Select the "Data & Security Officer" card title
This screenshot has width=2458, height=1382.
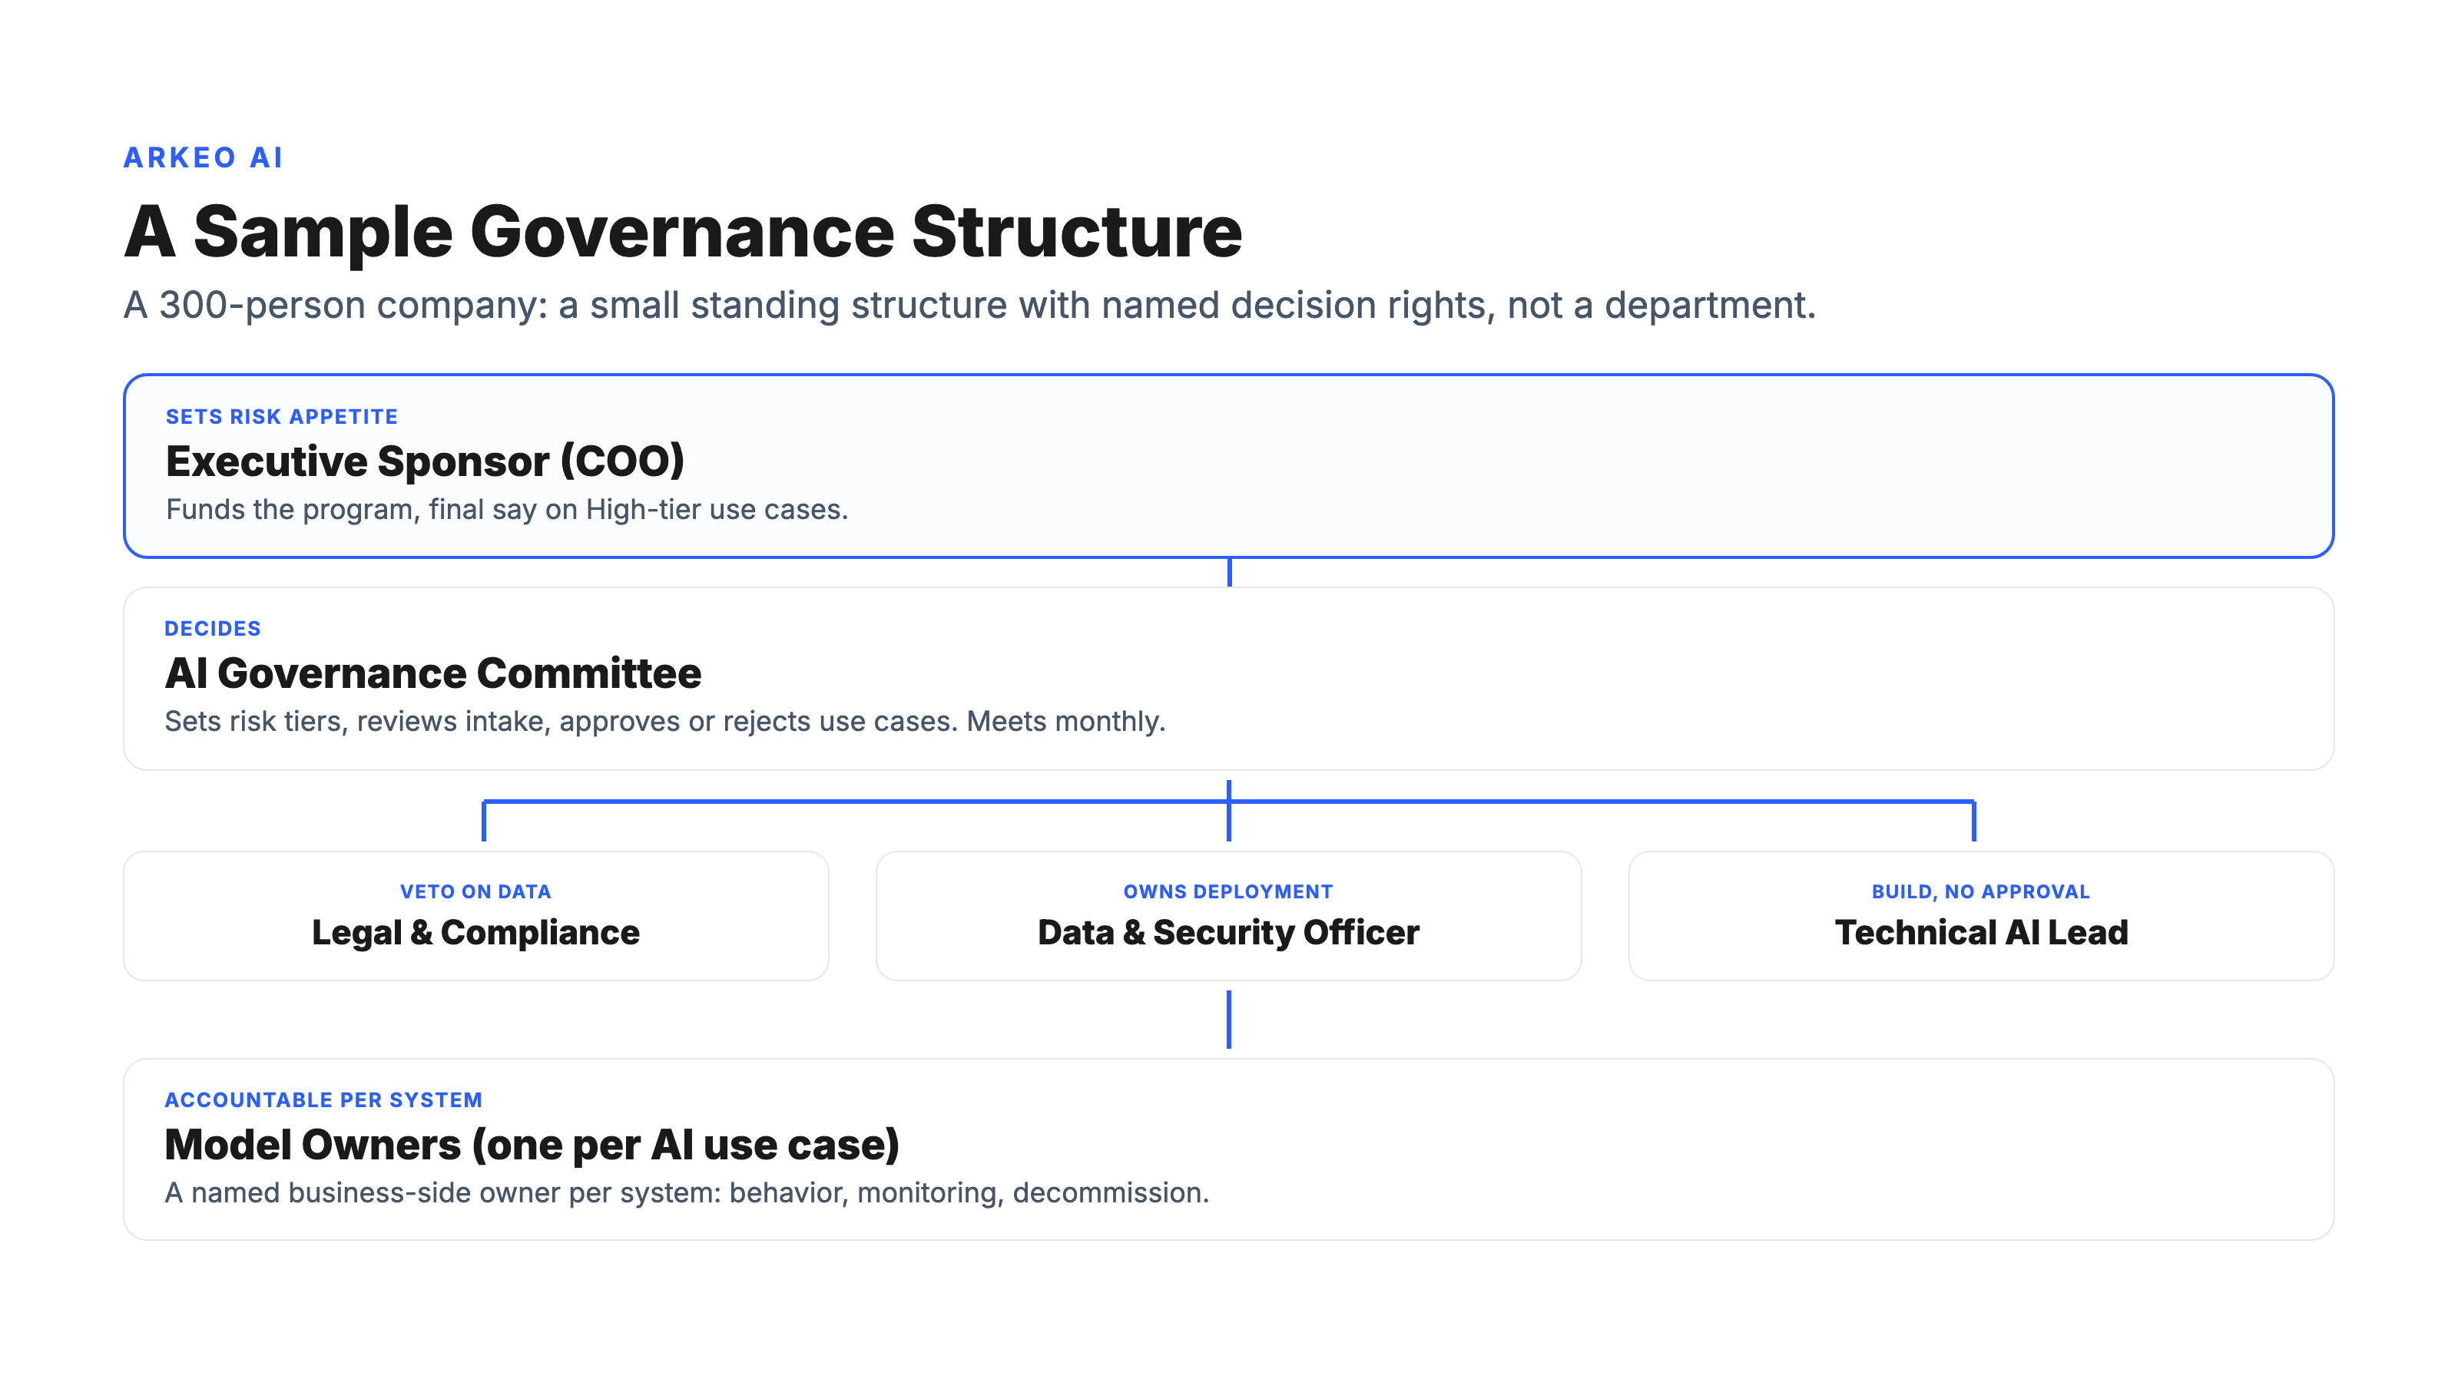click(1228, 933)
